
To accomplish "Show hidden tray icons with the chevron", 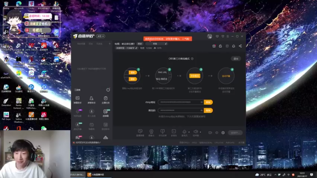I will point(275,175).
